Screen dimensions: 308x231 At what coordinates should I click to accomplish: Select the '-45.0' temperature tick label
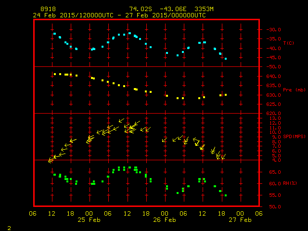click(274, 58)
